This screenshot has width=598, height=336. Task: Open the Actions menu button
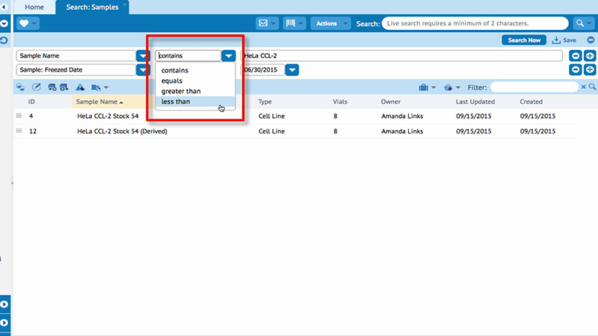(331, 24)
